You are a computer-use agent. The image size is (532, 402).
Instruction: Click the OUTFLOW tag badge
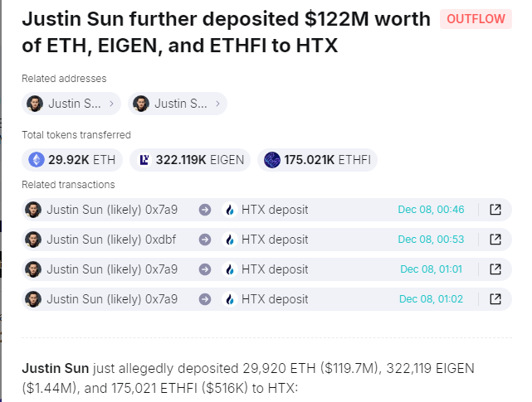[x=476, y=19]
